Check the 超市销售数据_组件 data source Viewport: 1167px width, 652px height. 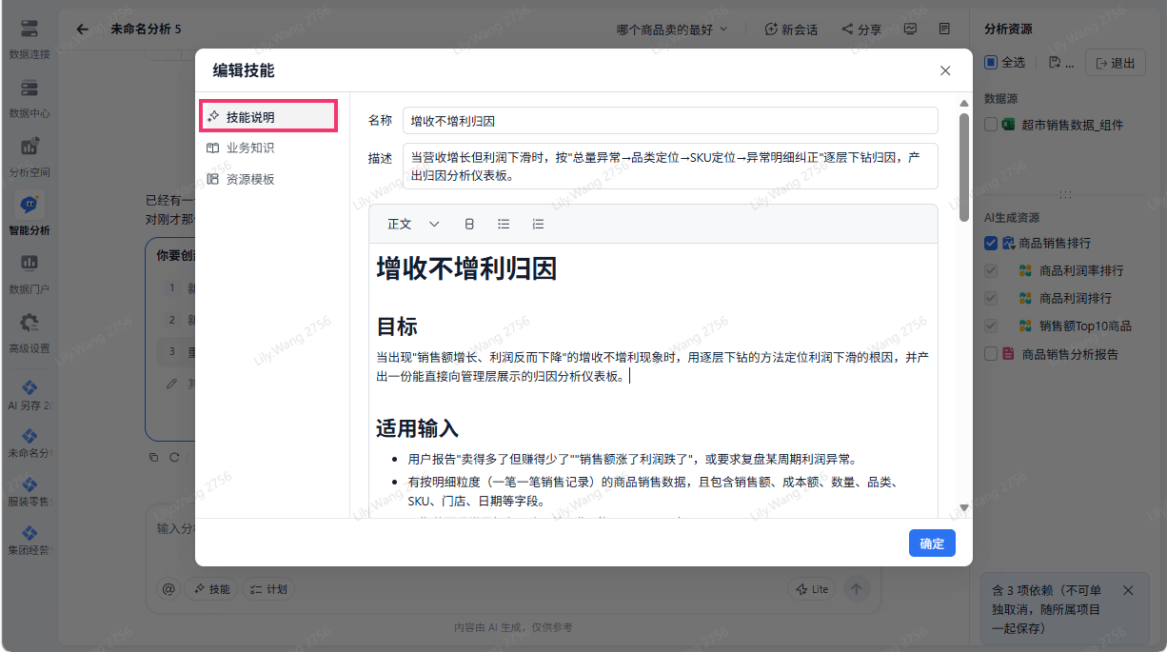(x=991, y=124)
